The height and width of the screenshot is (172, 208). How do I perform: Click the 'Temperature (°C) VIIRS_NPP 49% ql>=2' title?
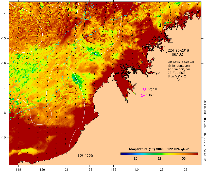[x=159, y=149]
